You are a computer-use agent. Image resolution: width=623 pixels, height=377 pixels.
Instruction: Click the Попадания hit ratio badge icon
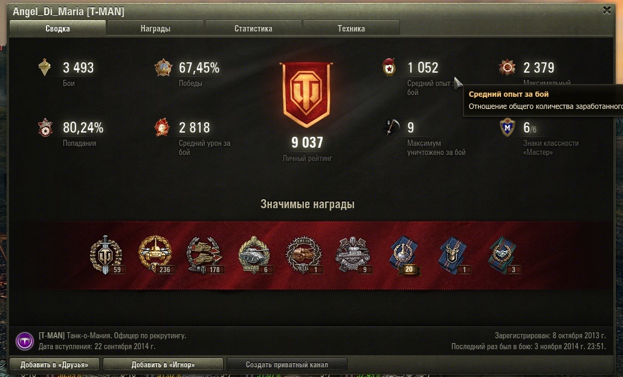[45, 128]
